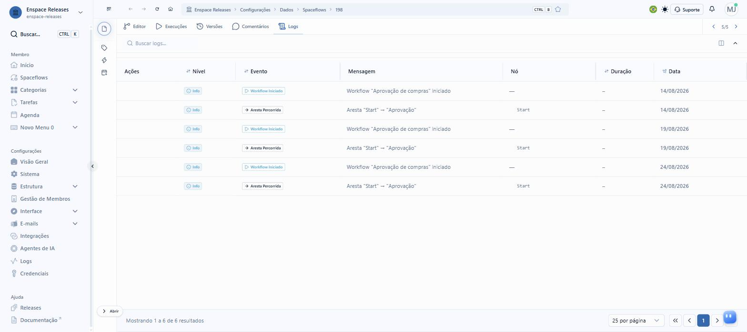The width and height of the screenshot is (747, 332).
Task: Go to previous record arrow next to 5/5
Action: pos(713,27)
